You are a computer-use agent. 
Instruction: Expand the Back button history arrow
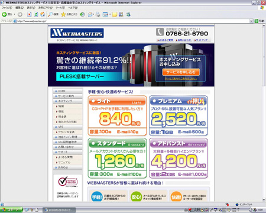[14, 14]
